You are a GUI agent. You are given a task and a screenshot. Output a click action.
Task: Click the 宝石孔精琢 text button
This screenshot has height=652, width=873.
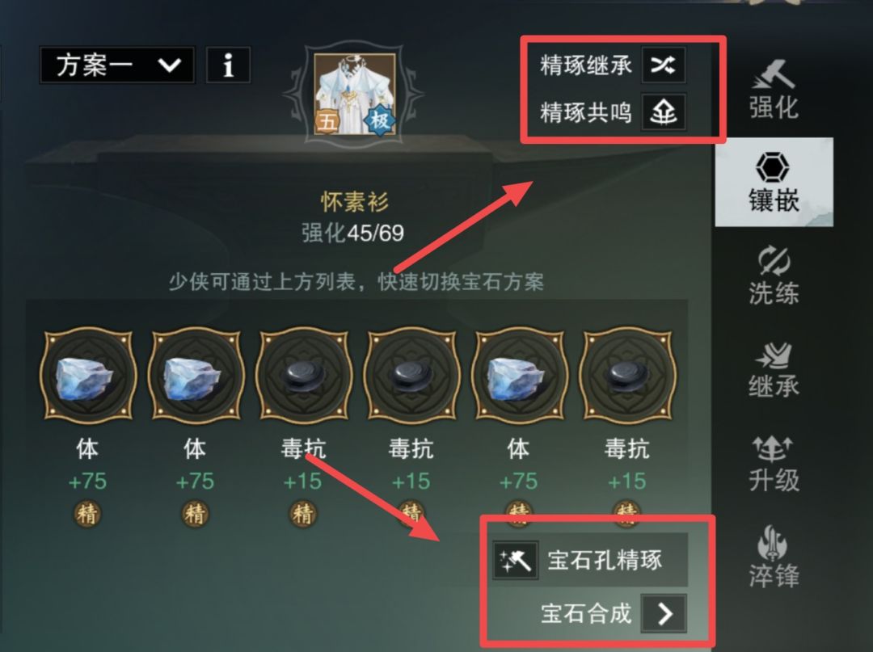(x=605, y=560)
